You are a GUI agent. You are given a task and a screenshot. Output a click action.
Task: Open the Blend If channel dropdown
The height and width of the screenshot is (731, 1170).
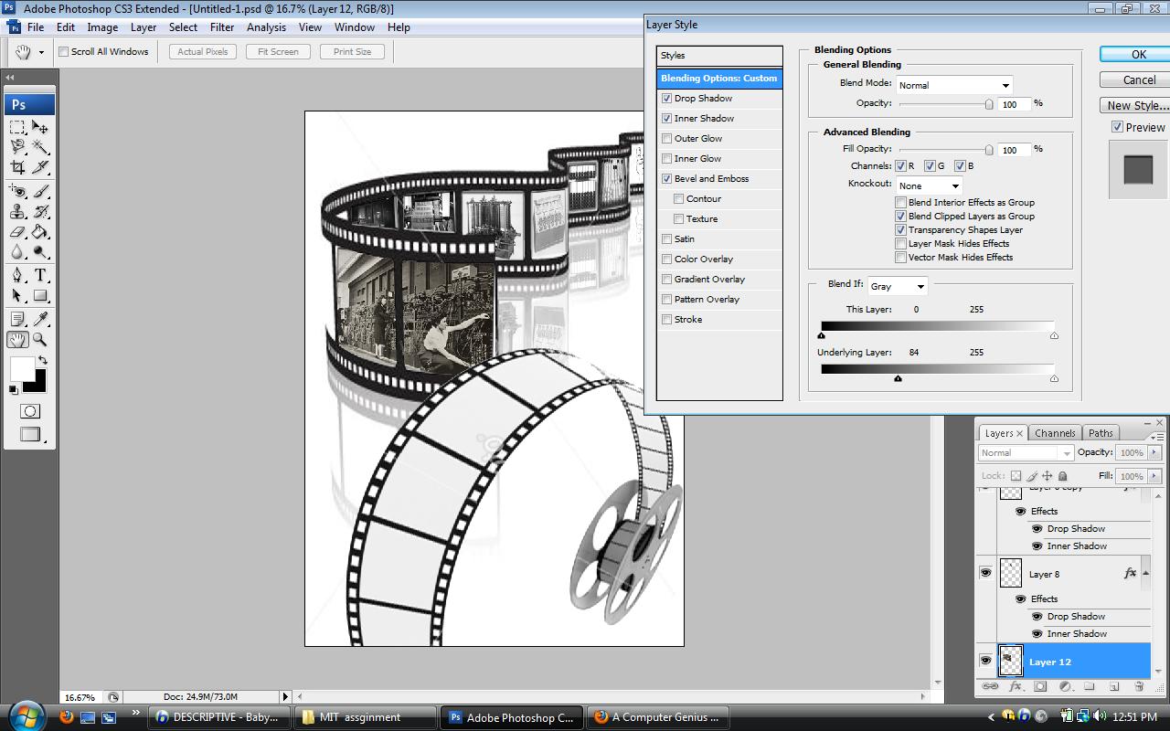click(897, 286)
